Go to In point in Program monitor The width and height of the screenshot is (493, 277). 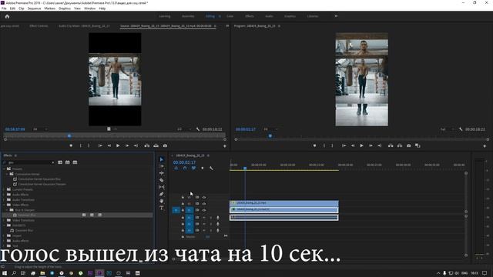[344, 145]
